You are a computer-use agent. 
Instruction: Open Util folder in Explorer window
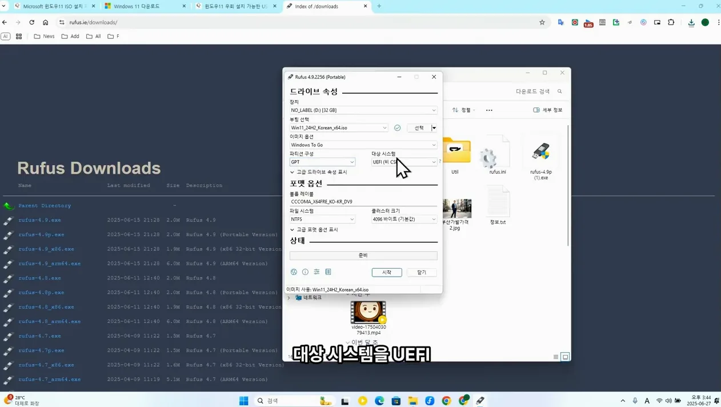[x=455, y=156]
